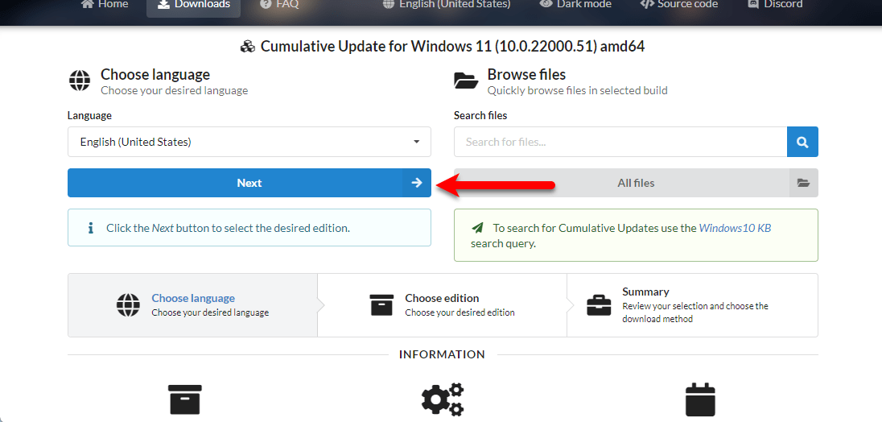The height and width of the screenshot is (422, 882).
Task: Click the globe icon in Choose language step
Action: [x=128, y=305]
